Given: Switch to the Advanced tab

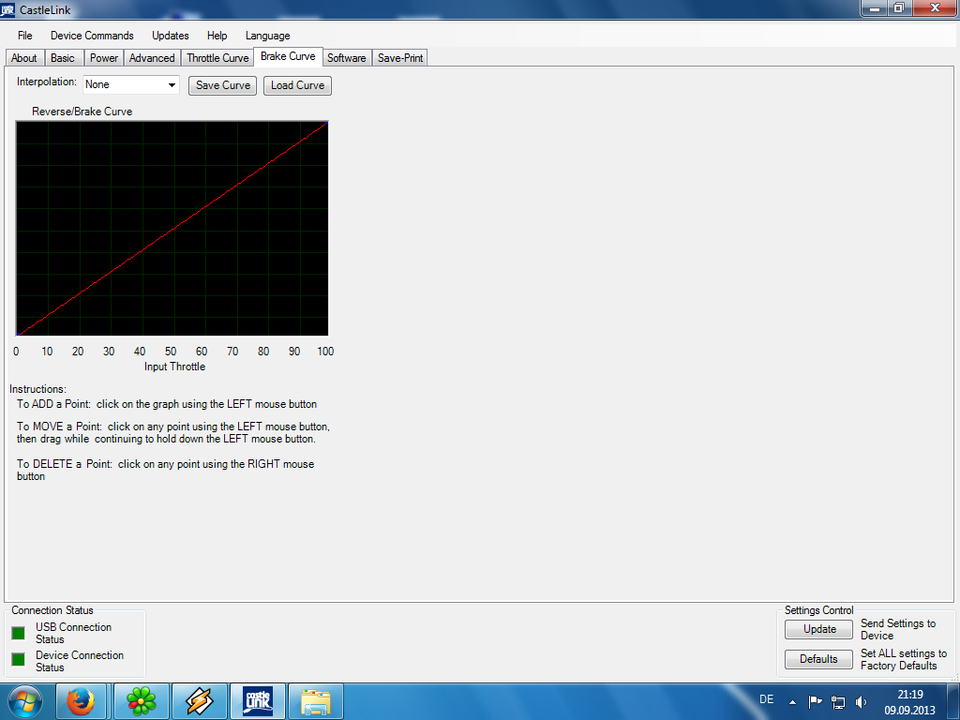Looking at the screenshot, I should point(152,58).
